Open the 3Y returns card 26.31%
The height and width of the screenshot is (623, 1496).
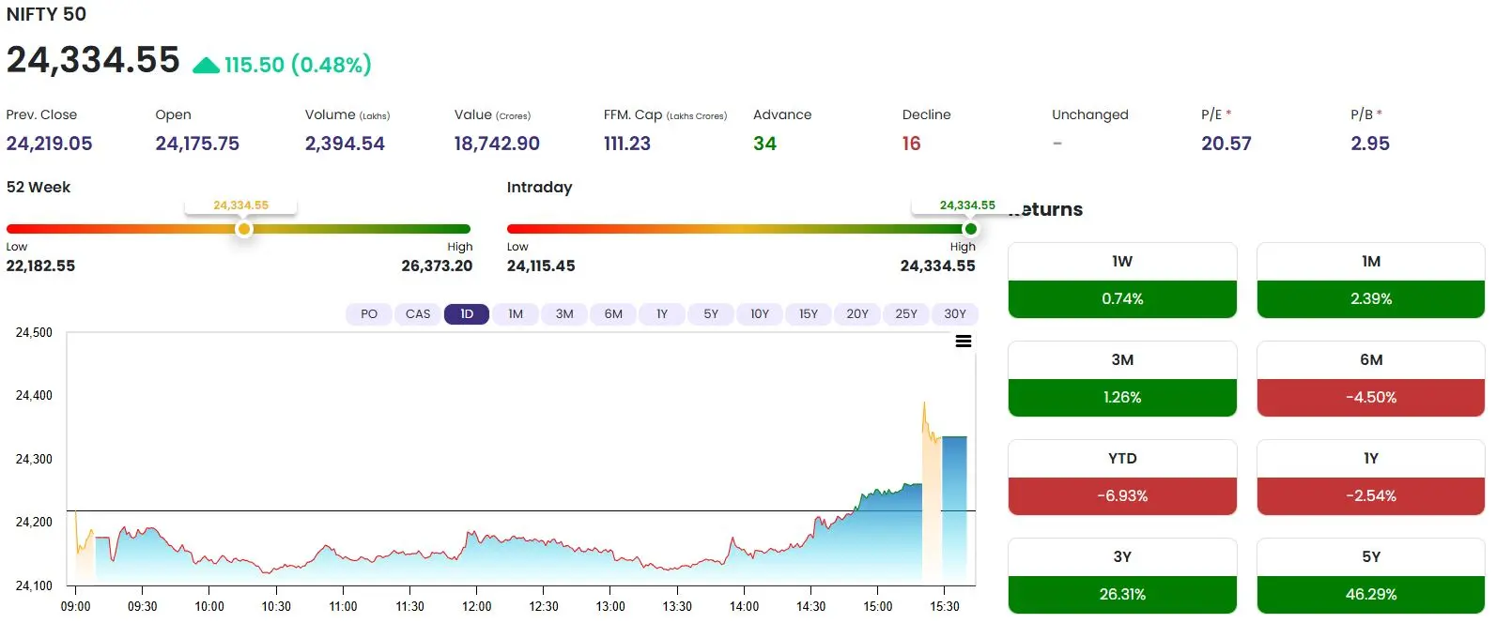click(1122, 576)
